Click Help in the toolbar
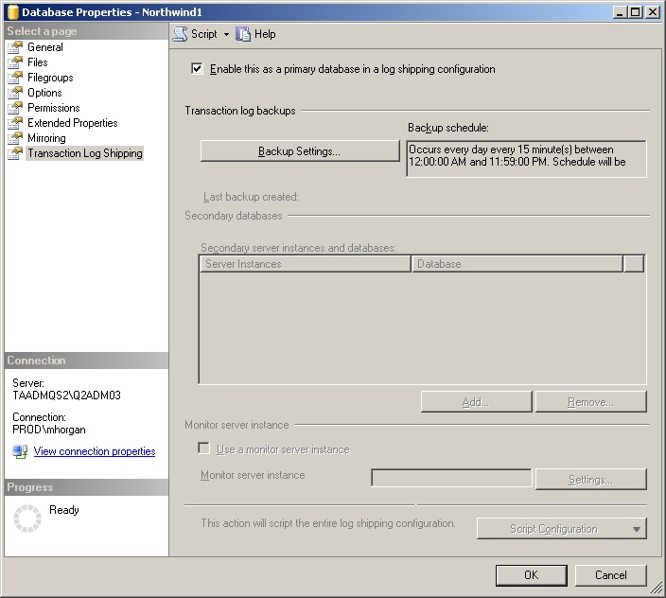 point(265,34)
